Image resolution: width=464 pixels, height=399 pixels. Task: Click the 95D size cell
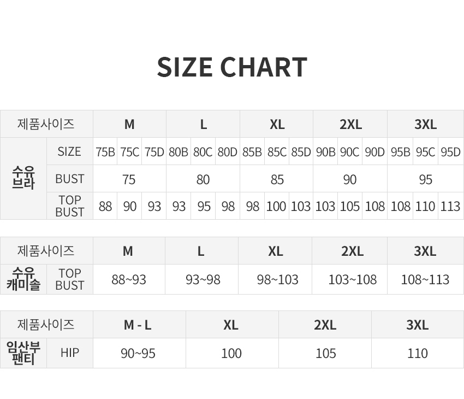pos(451,151)
